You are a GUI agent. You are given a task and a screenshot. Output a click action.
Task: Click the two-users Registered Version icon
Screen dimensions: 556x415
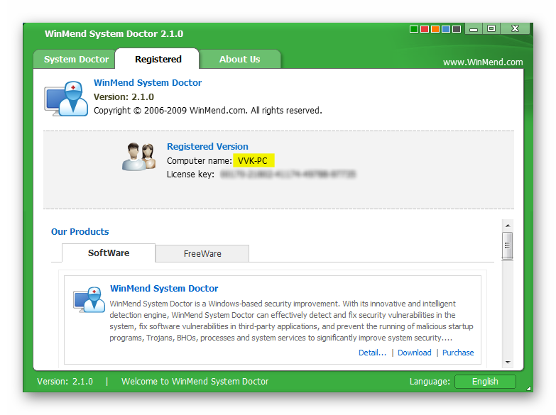[x=138, y=157]
